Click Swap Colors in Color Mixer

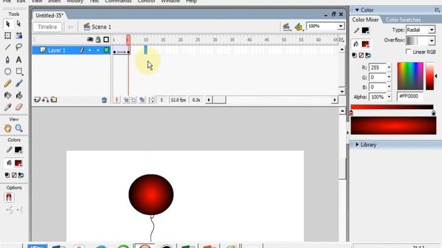[368, 55]
